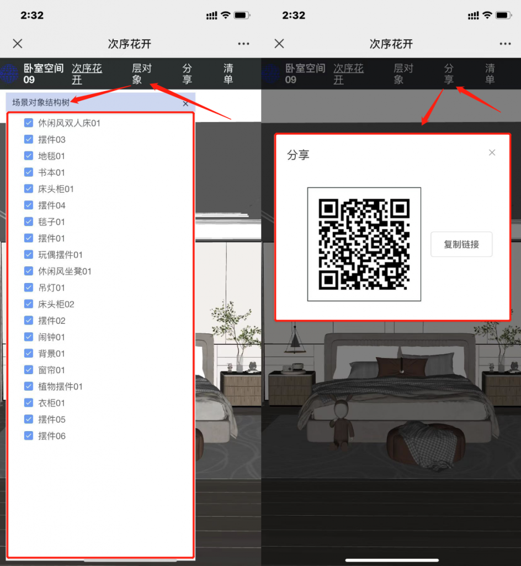Hide 玩偶摆件01 via its checkbox
Image resolution: width=521 pixels, height=566 pixels.
[x=29, y=254]
